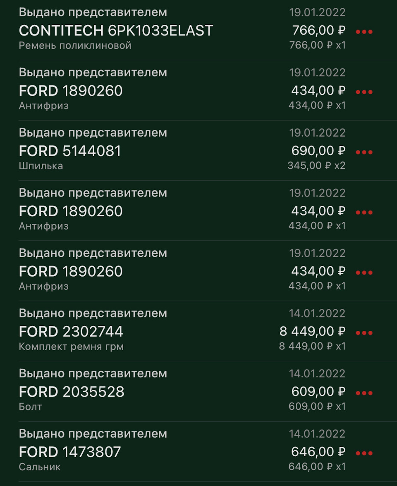
Task: Click the Комплект ремня грм description
Action: click(x=71, y=346)
